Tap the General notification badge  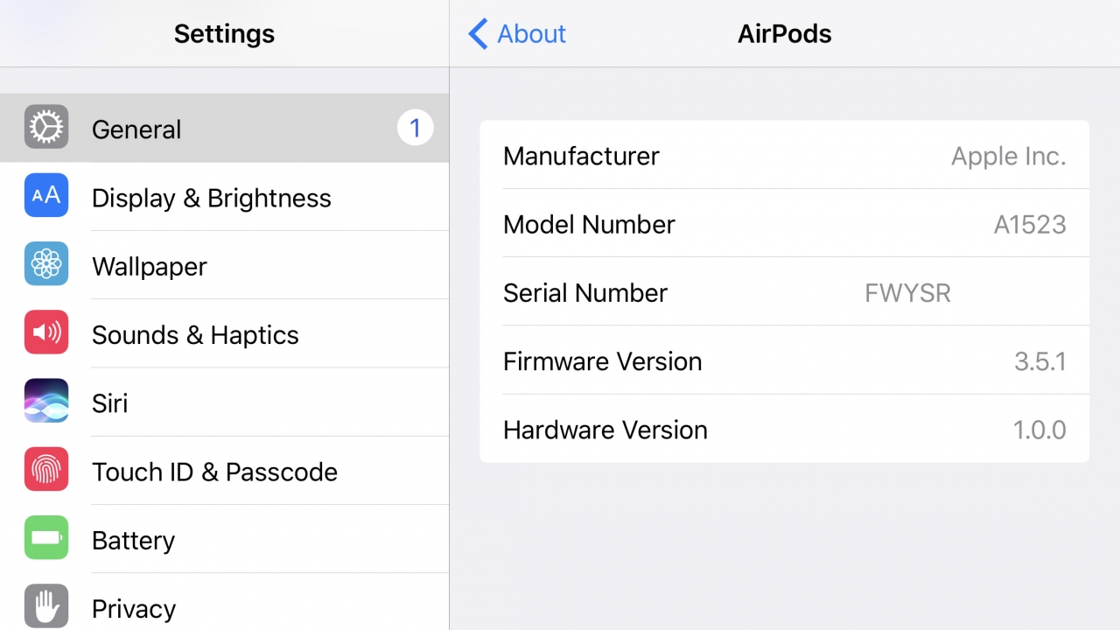pos(415,129)
